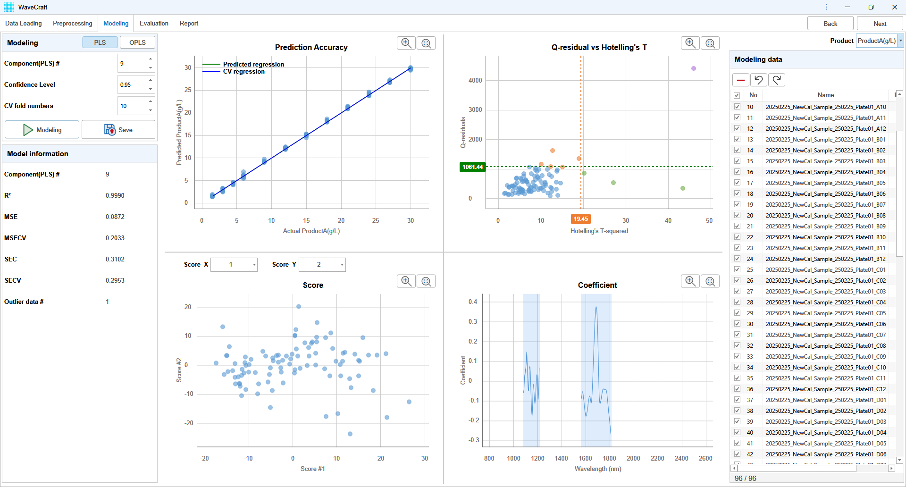The width and height of the screenshot is (906, 487).
Task: Open the Score X dropdown
Action: coord(234,265)
